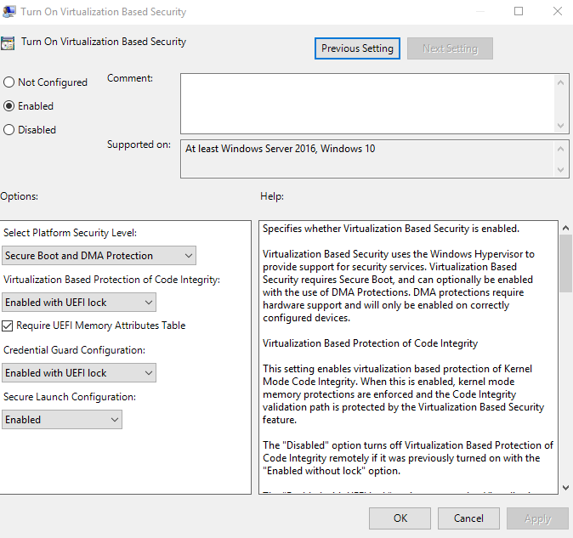Expand the Code Integrity protection dropdown

tap(79, 302)
